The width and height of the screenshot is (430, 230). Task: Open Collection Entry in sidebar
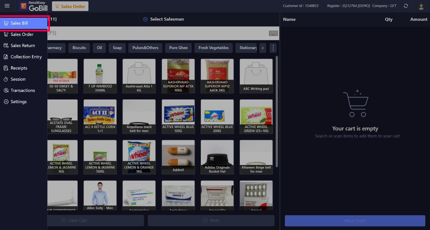24,57
